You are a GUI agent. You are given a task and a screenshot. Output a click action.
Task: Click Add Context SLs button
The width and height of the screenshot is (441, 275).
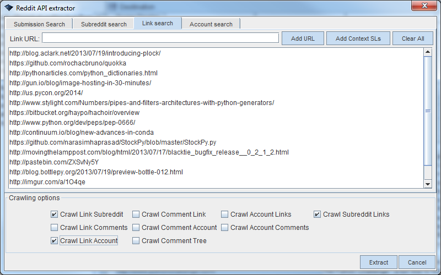coord(358,38)
